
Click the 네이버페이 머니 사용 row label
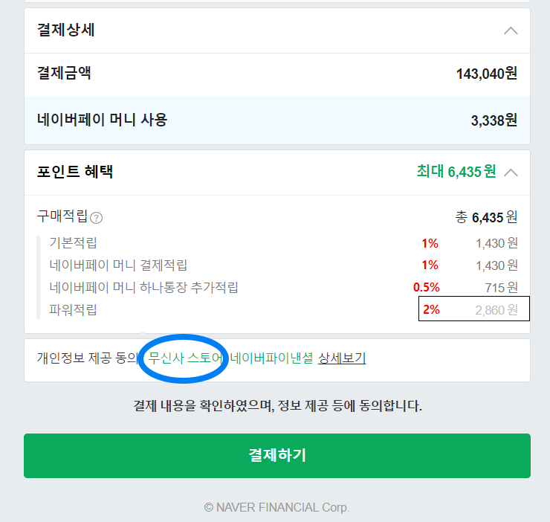[x=103, y=120]
